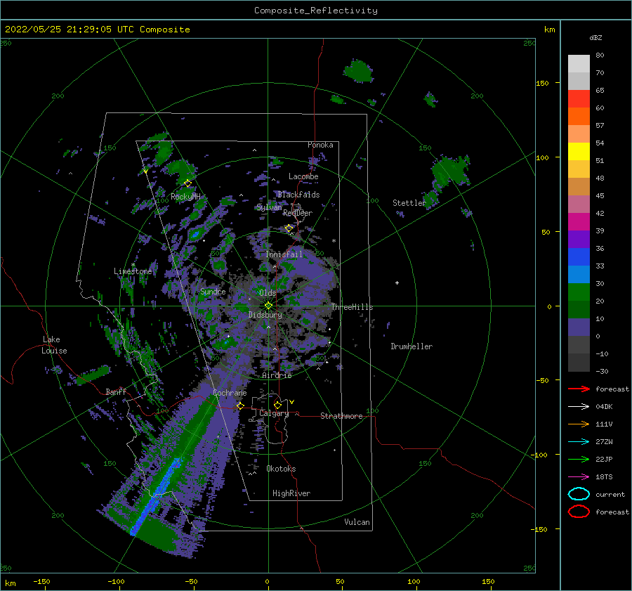This screenshot has width=632, height=591.
Task: Click the yellow diamond marker near Cochrane
Action: point(240,405)
